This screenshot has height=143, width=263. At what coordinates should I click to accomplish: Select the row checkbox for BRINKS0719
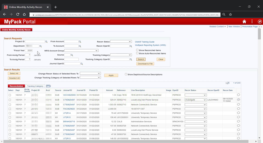point(10,121)
